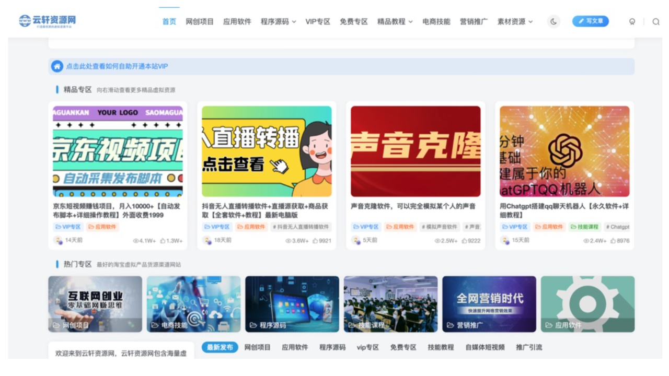Open the 营销推广 hot category tile
This screenshot has height=376, width=669.
(x=489, y=304)
